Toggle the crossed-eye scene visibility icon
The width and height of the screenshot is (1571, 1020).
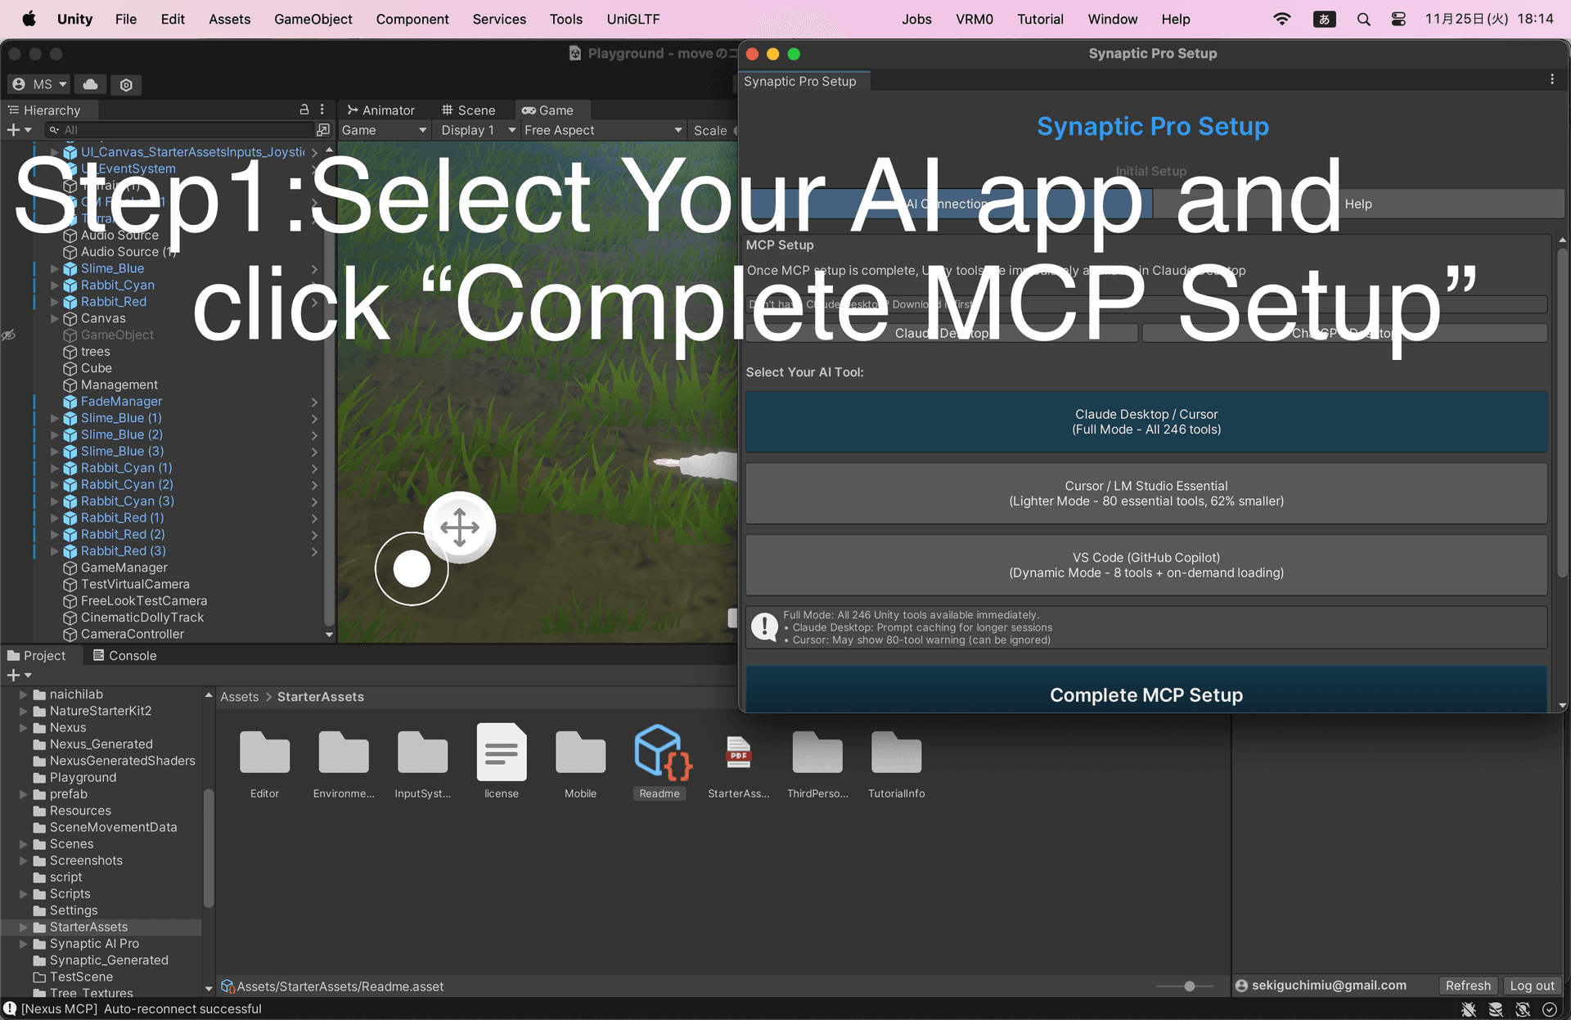click(10, 335)
